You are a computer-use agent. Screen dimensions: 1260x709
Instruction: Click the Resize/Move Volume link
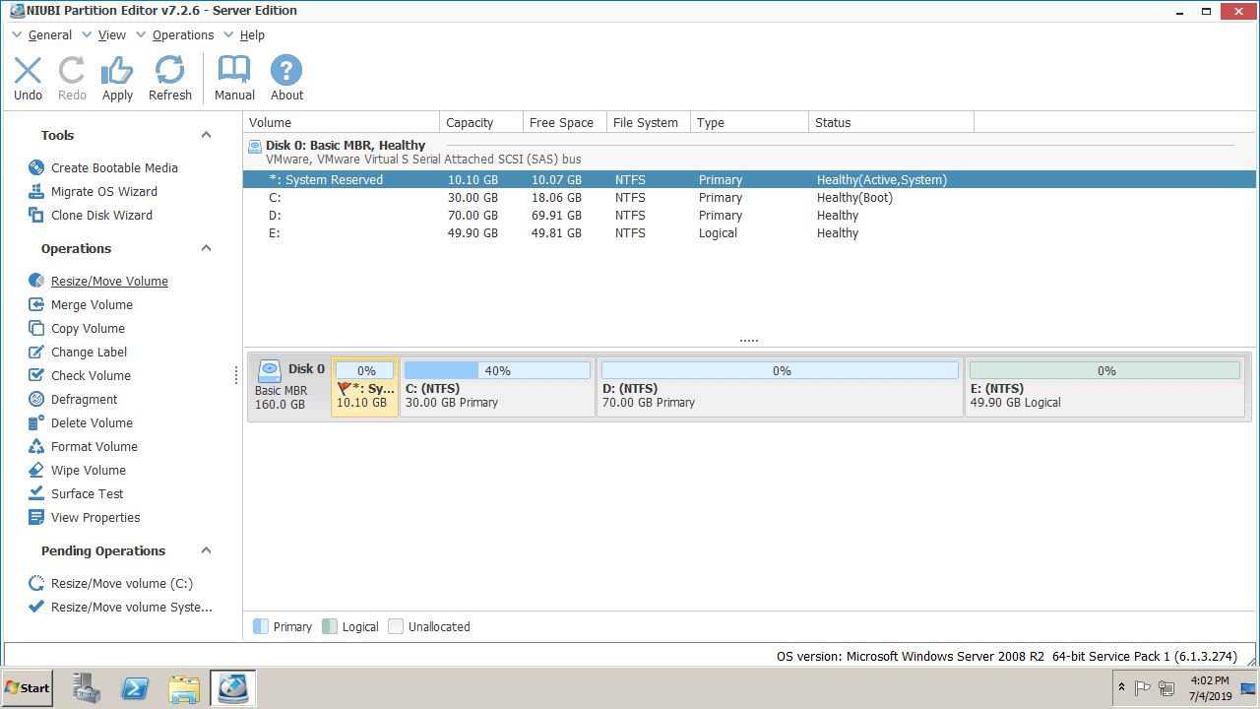click(109, 282)
